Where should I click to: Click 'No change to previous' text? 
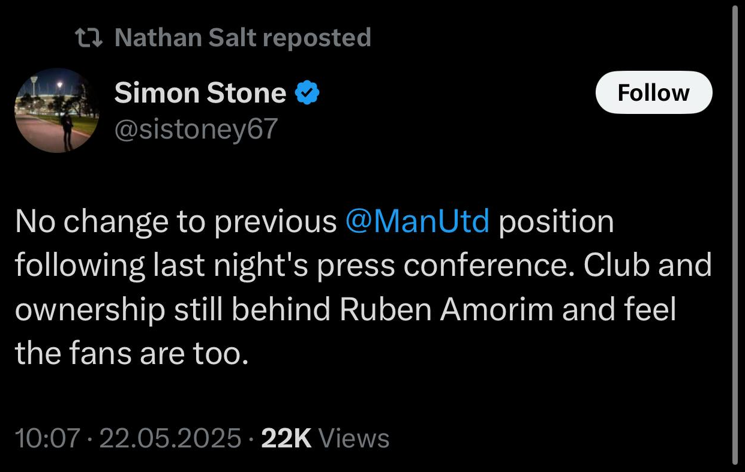tap(176, 222)
